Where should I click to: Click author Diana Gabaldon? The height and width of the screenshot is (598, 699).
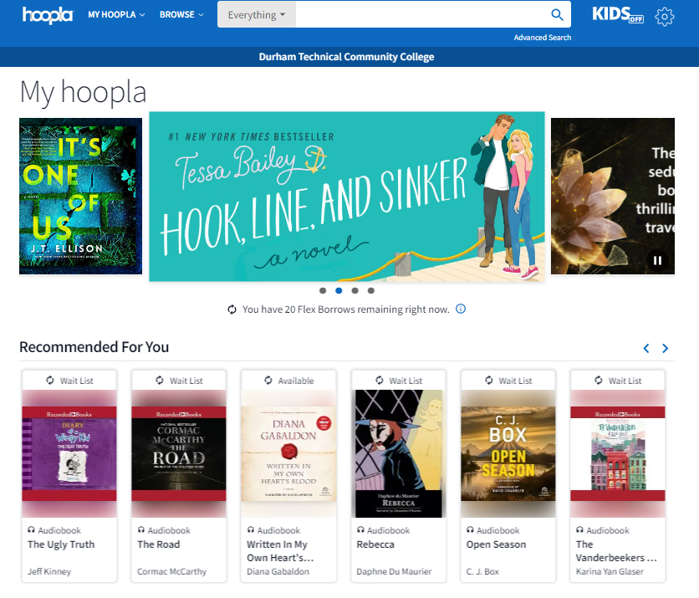coord(278,571)
